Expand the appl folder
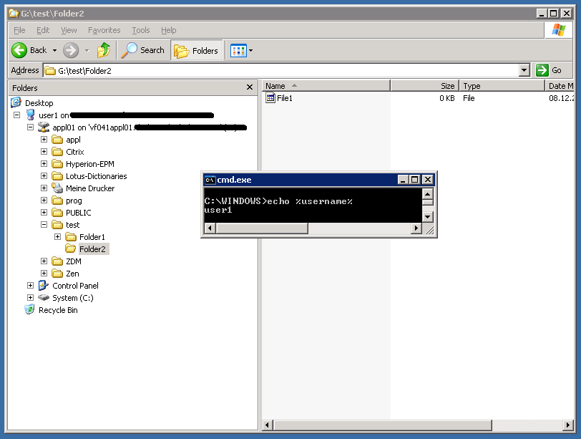The height and width of the screenshot is (439, 581). point(44,140)
